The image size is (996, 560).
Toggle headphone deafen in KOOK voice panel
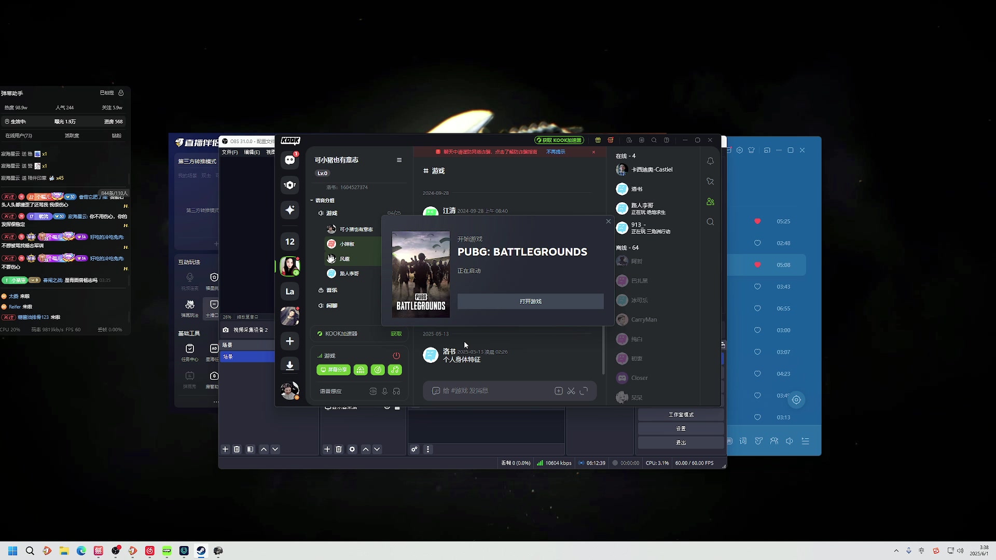pos(397,391)
